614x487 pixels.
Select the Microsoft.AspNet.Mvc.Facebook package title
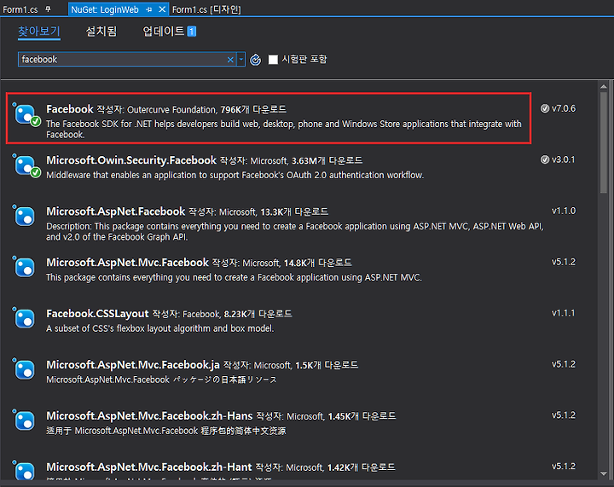coord(127,263)
